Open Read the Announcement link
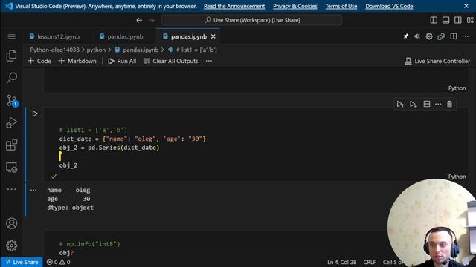The image size is (476, 267). (x=234, y=7)
